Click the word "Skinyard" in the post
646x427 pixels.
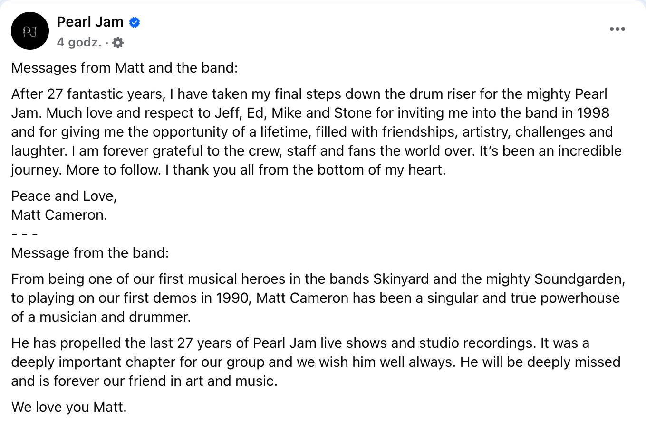pyautogui.click(x=401, y=279)
